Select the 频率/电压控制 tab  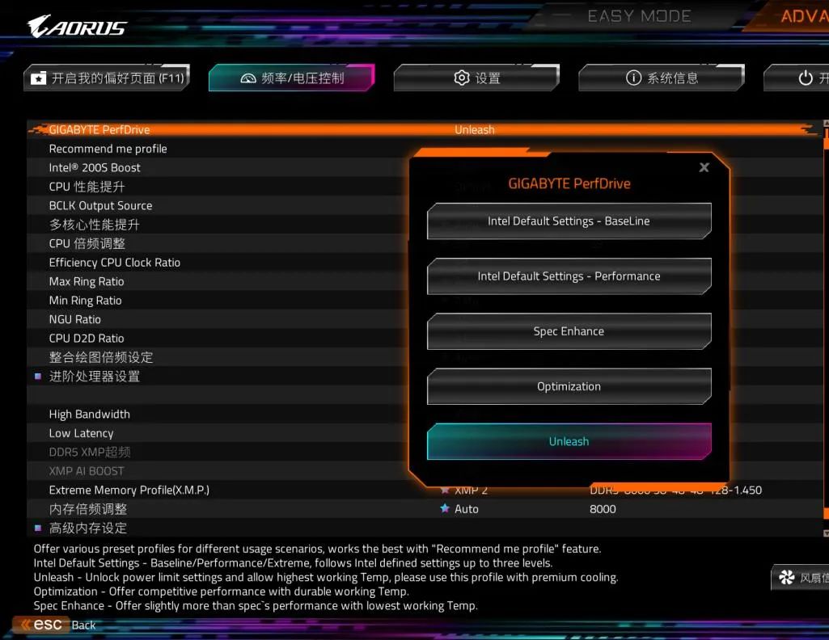(292, 78)
